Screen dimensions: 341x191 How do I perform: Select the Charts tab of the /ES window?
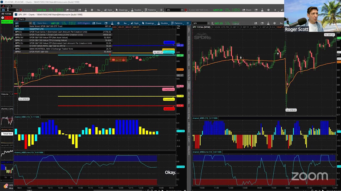click(7, 6)
